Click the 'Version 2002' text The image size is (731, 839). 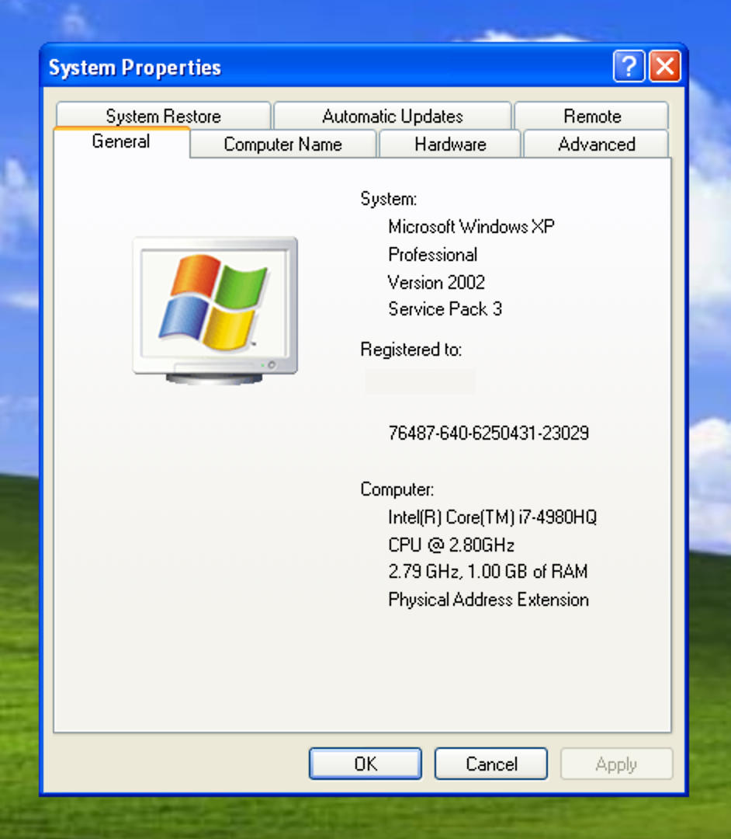(x=437, y=282)
